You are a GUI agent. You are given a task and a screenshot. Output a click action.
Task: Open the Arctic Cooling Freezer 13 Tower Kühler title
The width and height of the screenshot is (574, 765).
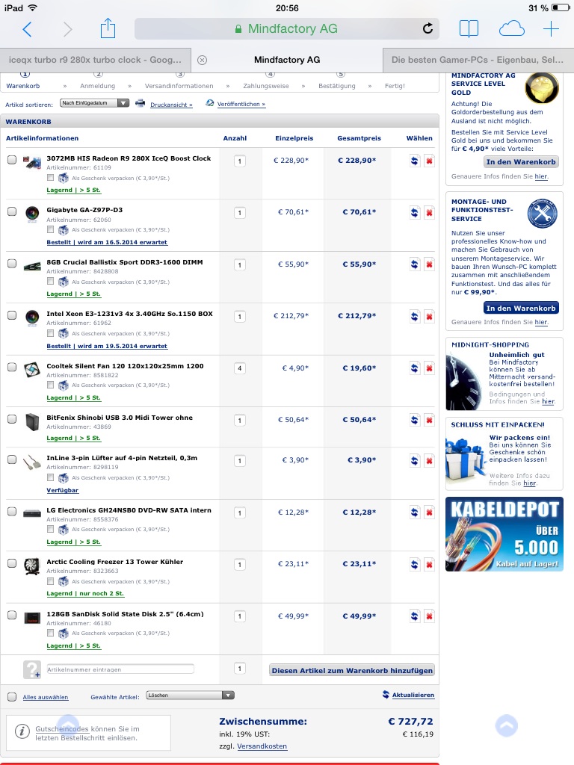point(114,562)
